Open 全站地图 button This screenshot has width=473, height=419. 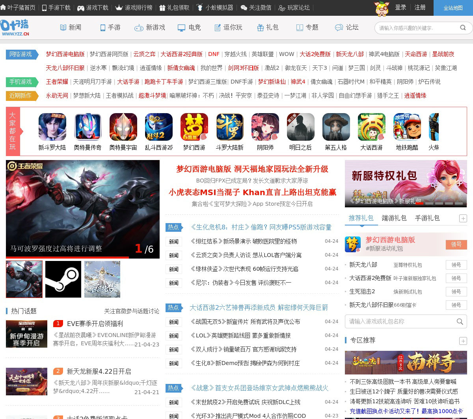click(x=453, y=8)
